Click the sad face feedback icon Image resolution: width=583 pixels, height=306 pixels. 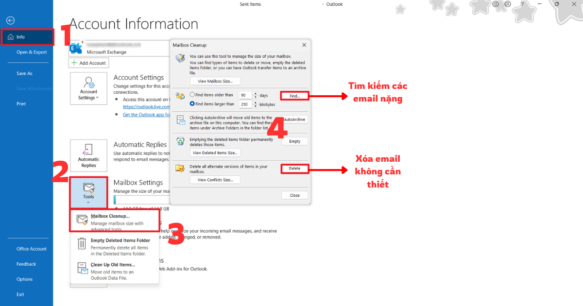508,4
